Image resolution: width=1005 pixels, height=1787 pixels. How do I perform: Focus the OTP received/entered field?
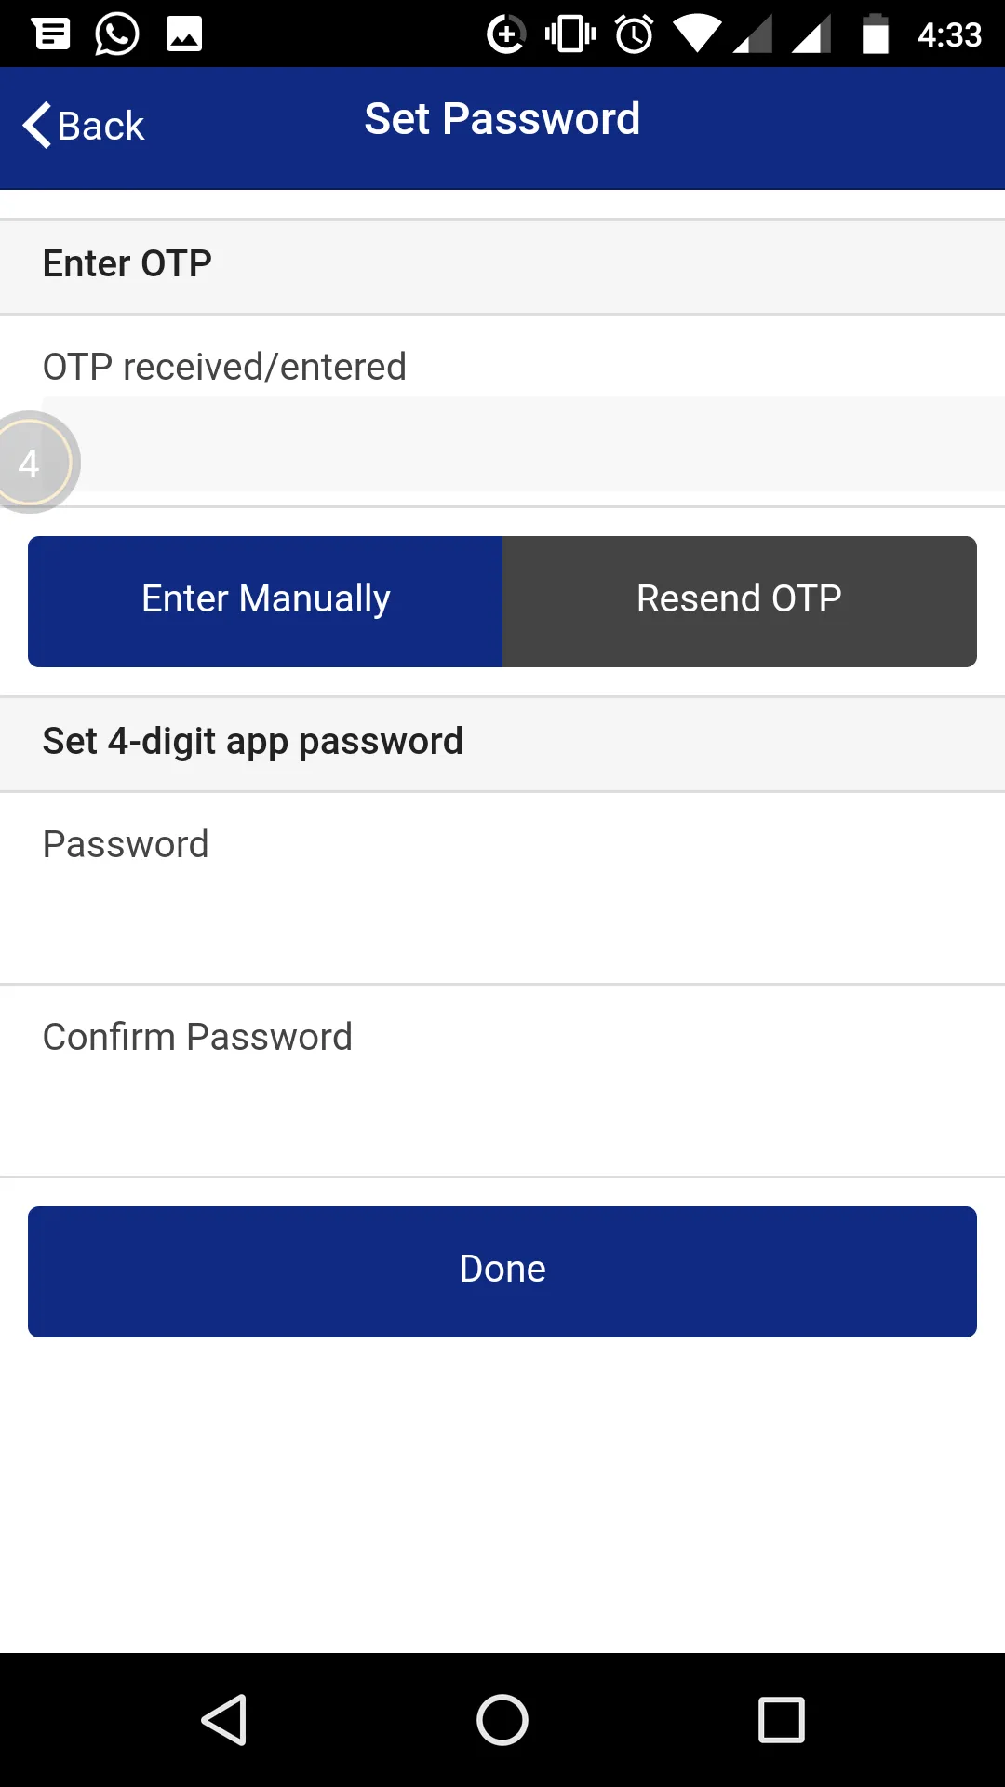click(x=540, y=445)
